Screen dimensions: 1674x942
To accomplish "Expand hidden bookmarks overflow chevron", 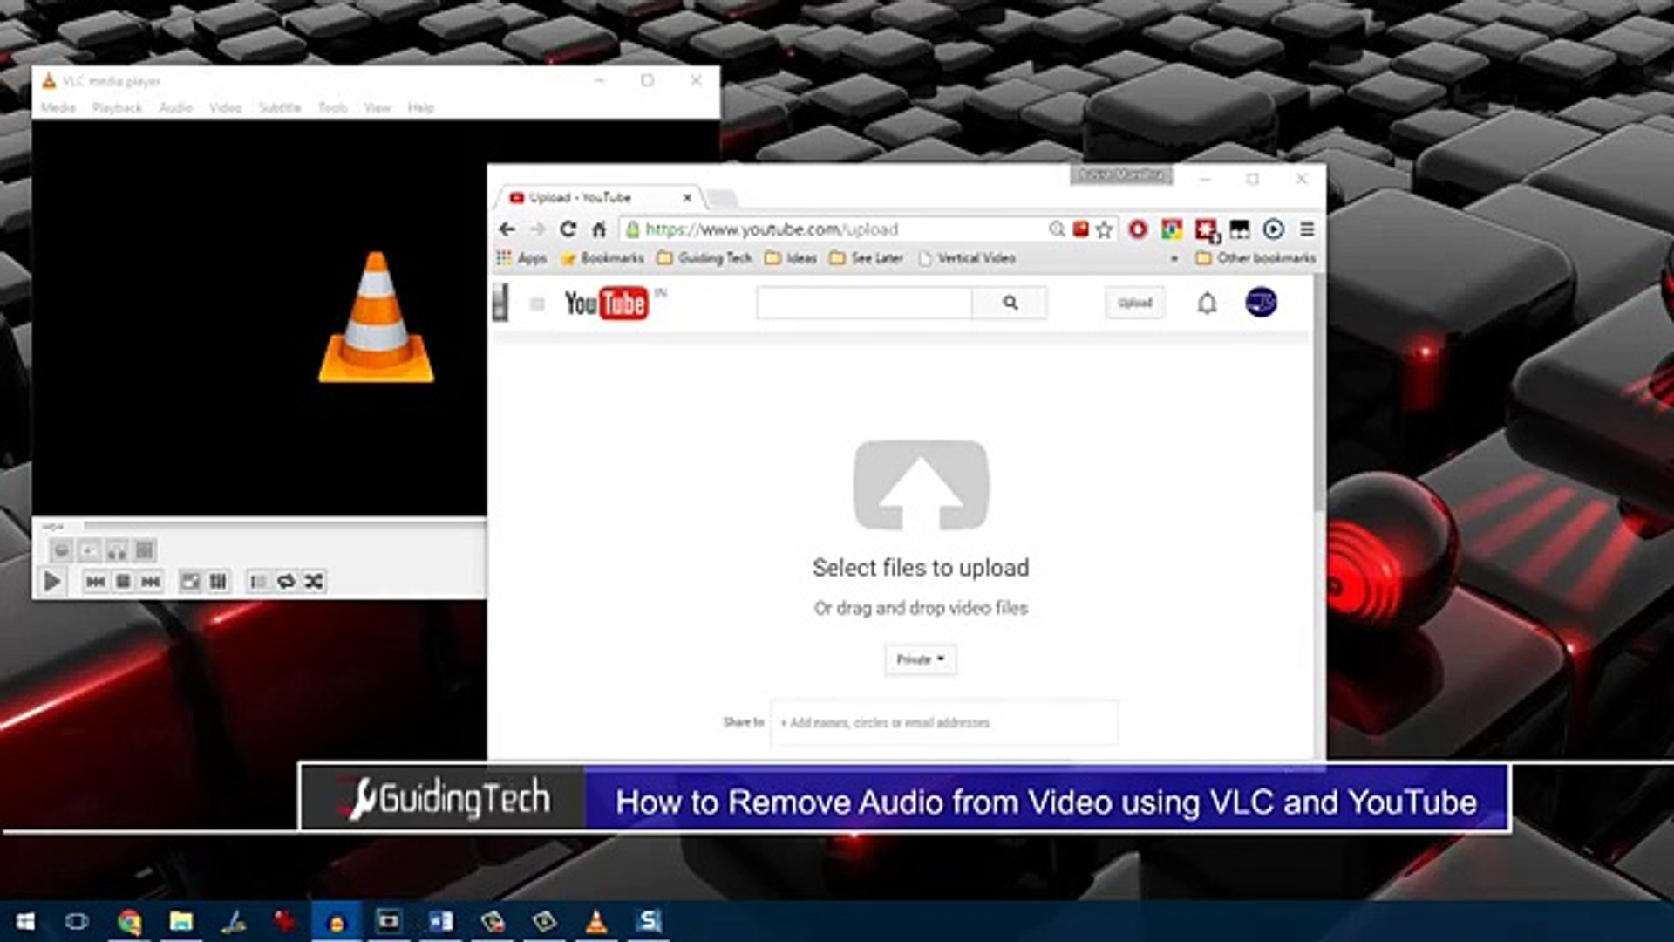I will (1174, 258).
